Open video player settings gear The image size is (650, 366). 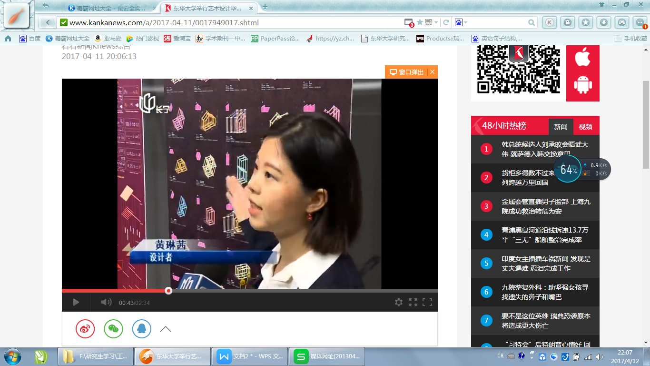click(399, 302)
